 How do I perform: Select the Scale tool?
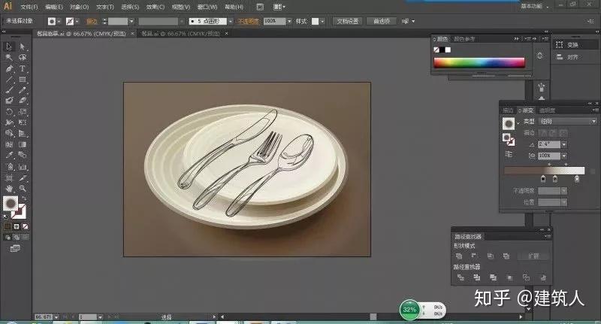click(23, 112)
